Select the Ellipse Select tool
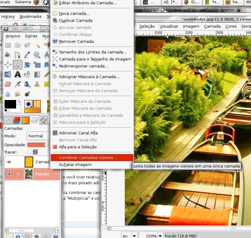 (18, 45)
